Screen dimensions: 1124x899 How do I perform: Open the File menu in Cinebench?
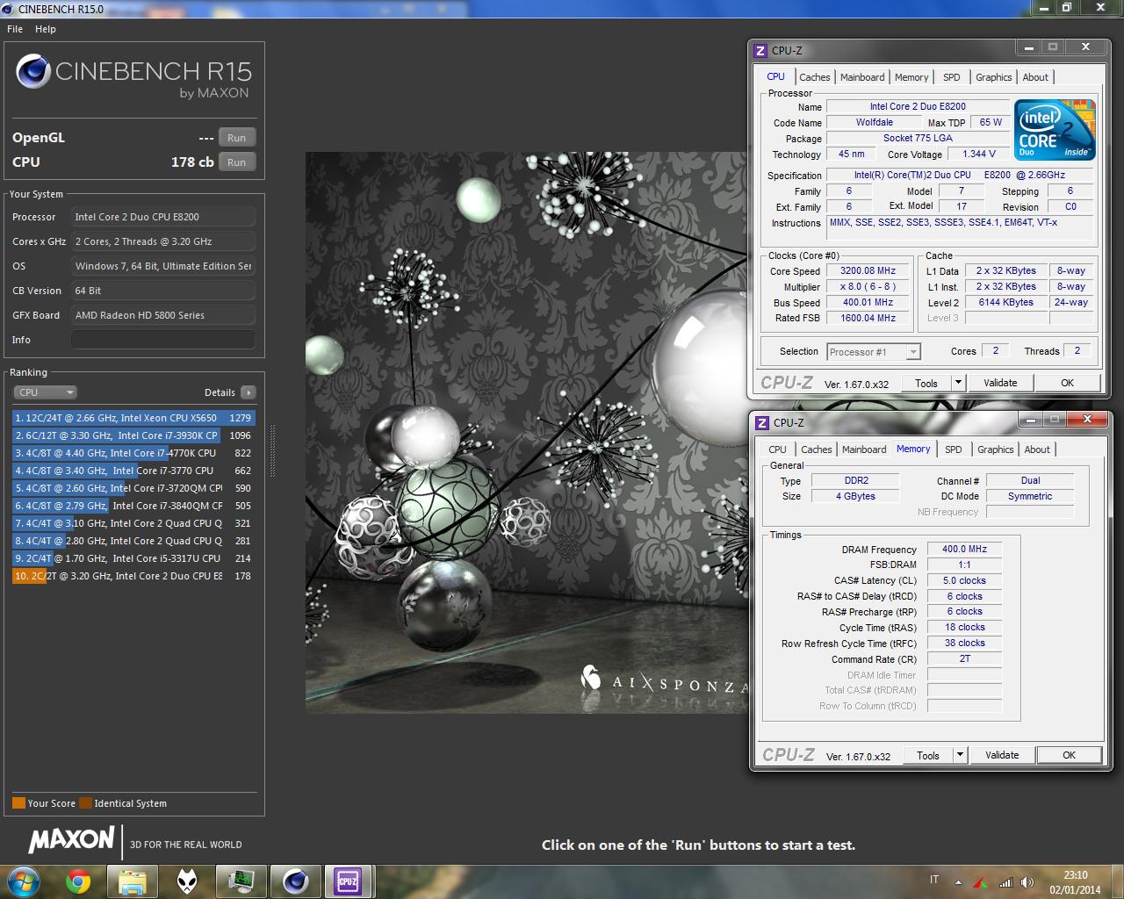15,29
